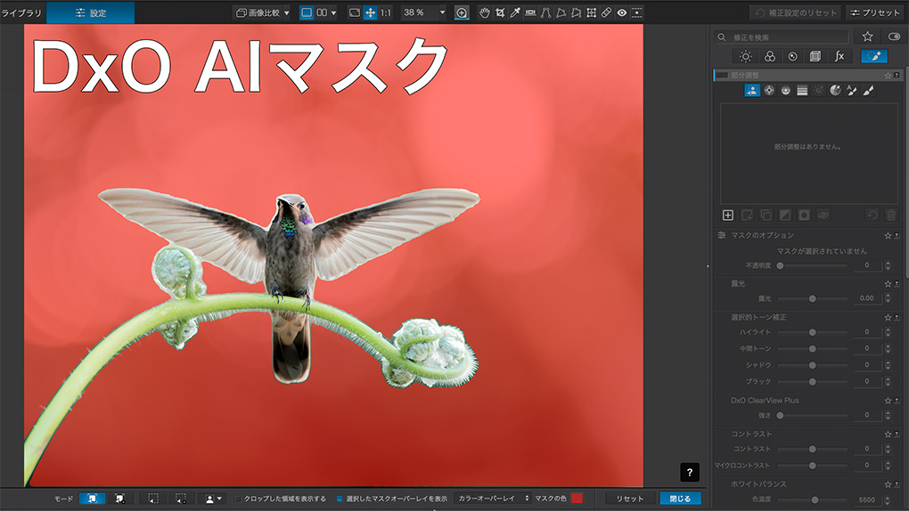Select the graduated filter mask tool
This screenshot has width=909, height=511.
(x=802, y=91)
